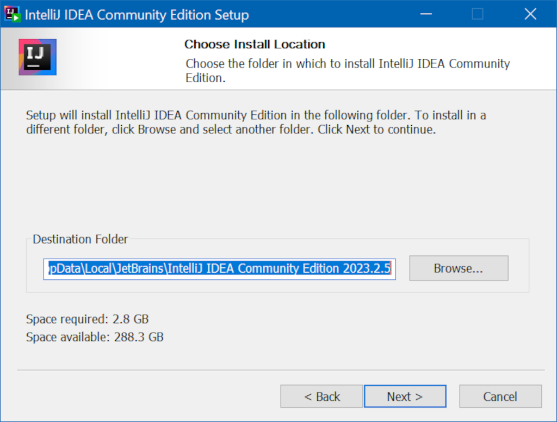Screen dimensions: 557x422
Task: Go to the next setup step
Action: 405,396
